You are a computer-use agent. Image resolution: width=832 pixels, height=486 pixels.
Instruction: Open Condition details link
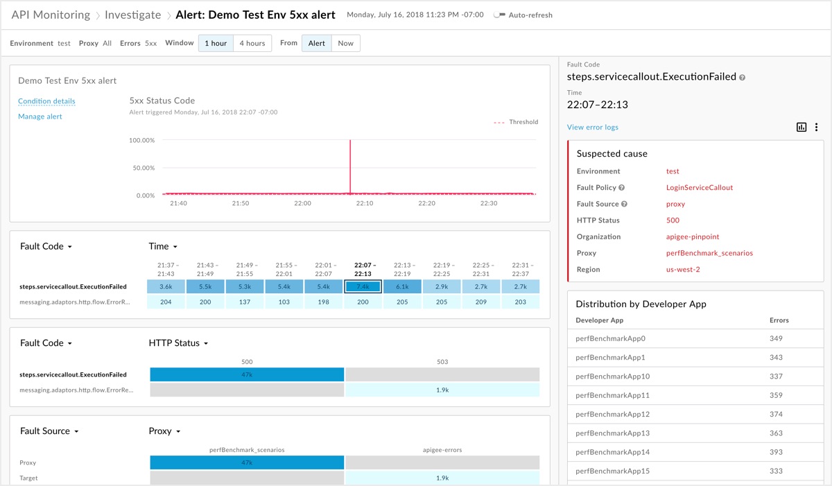(x=46, y=101)
